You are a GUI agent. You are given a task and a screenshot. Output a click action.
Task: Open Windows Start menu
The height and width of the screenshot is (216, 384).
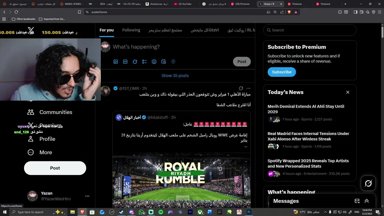click(4, 212)
